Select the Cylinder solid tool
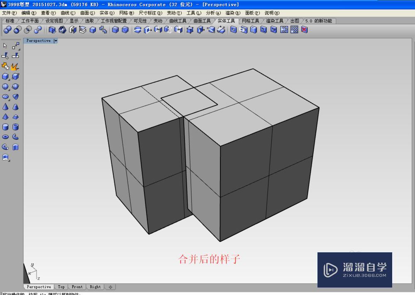Viewport: 415px width, 295px height. [x=5, y=127]
